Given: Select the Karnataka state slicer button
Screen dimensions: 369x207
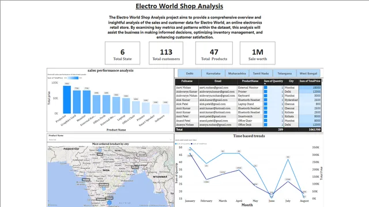Looking at the screenshot, I should 213,73.
